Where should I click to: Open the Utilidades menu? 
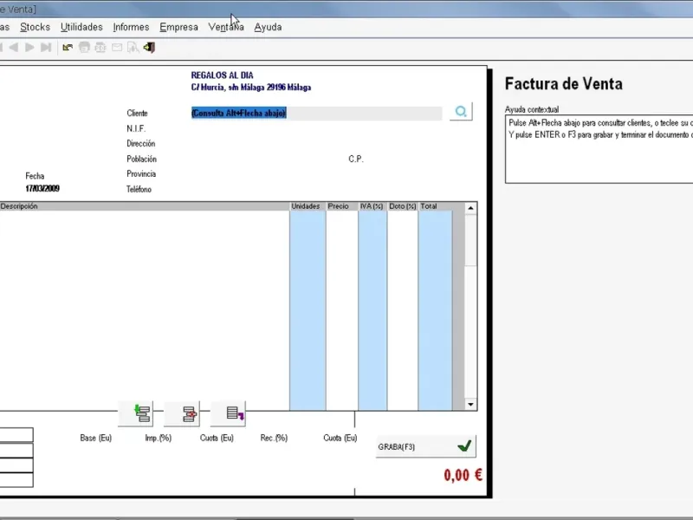81,27
